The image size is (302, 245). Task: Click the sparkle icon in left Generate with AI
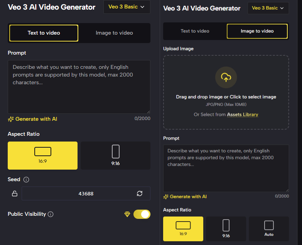11,119
